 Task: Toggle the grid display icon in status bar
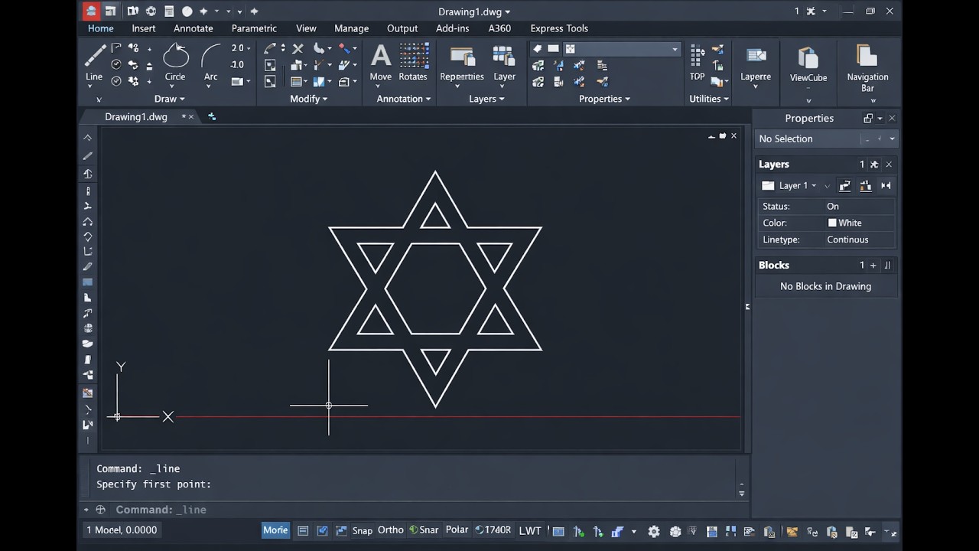pos(303,531)
